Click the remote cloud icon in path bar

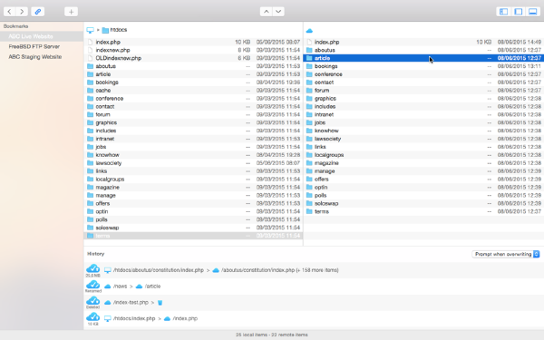pyautogui.click(x=309, y=31)
